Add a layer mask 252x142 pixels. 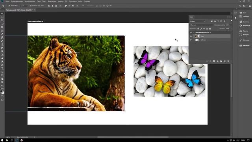pos(214,61)
